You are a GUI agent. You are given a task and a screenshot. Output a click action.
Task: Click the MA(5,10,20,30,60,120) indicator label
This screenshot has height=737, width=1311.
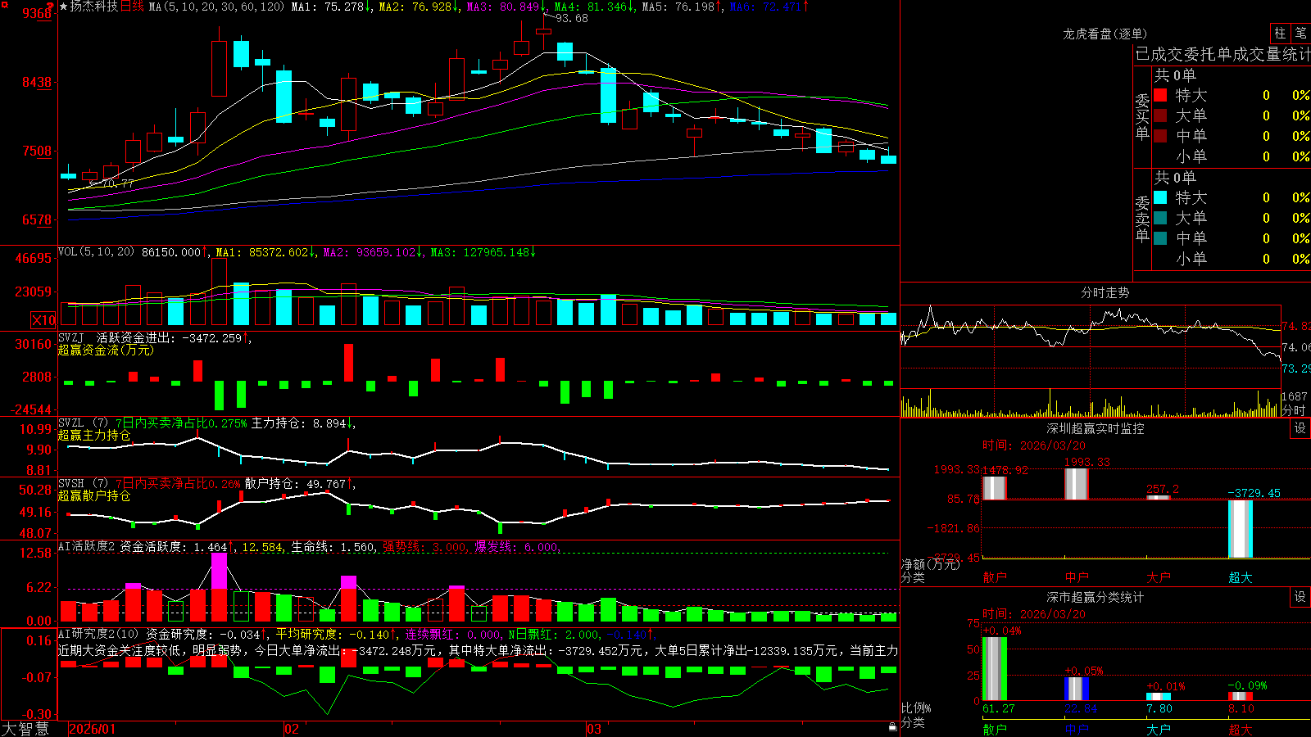click(x=216, y=7)
